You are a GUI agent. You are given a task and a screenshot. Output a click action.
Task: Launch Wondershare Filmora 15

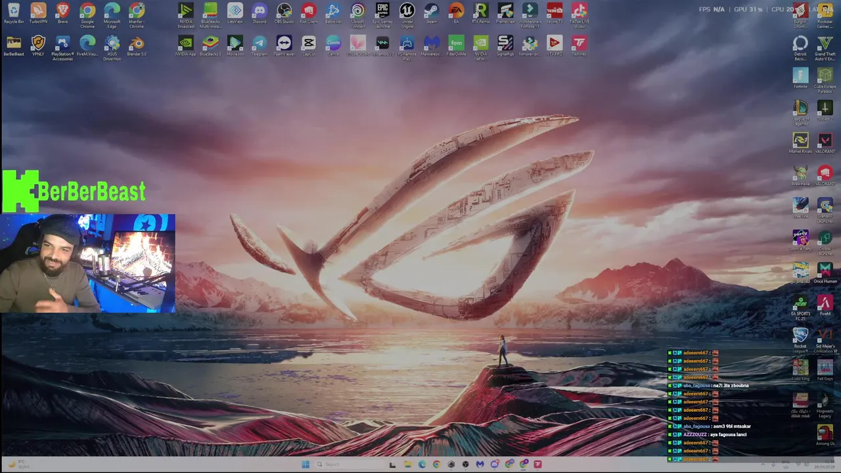pos(530,14)
